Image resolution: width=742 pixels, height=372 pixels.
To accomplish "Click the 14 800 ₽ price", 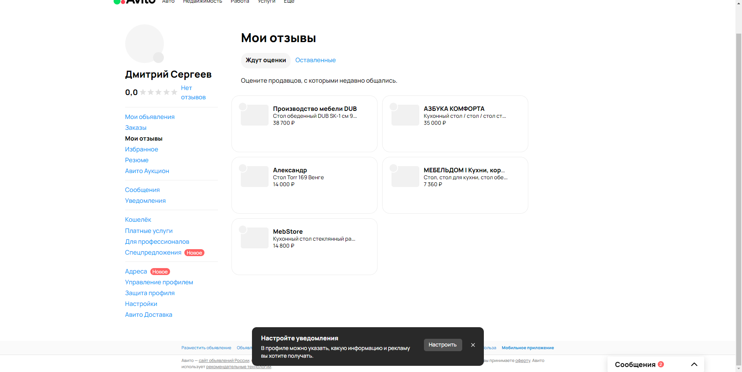I will pyautogui.click(x=284, y=246).
